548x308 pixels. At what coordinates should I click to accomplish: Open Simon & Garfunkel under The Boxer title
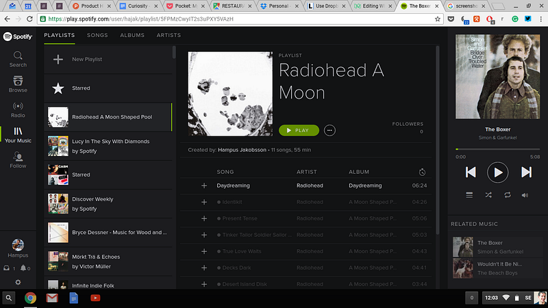click(498, 138)
